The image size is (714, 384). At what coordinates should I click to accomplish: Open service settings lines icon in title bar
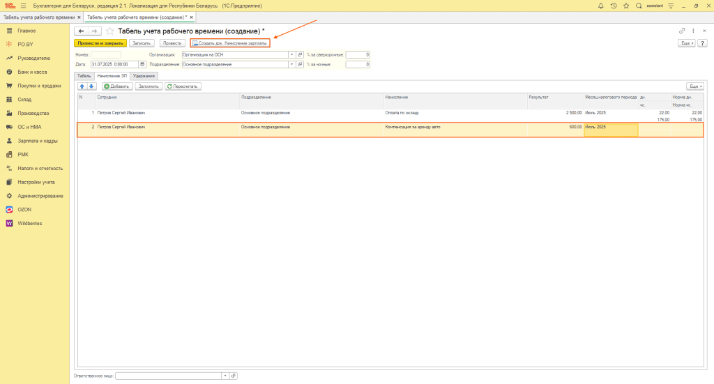click(x=671, y=6)
